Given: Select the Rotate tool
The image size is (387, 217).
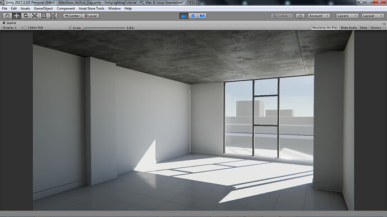Looking at the screenshot, I should pyautogui.click(x=25, y=16).
